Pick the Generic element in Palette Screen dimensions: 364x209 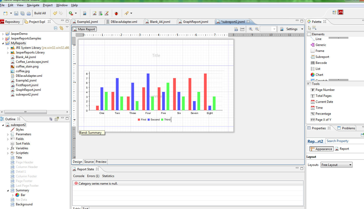(318, 45)
